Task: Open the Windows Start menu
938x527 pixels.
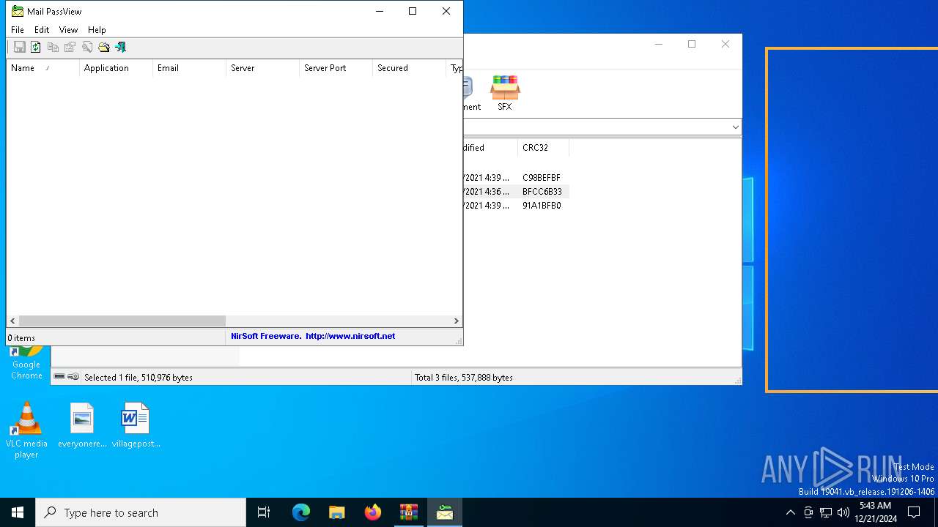Action: 18,512
